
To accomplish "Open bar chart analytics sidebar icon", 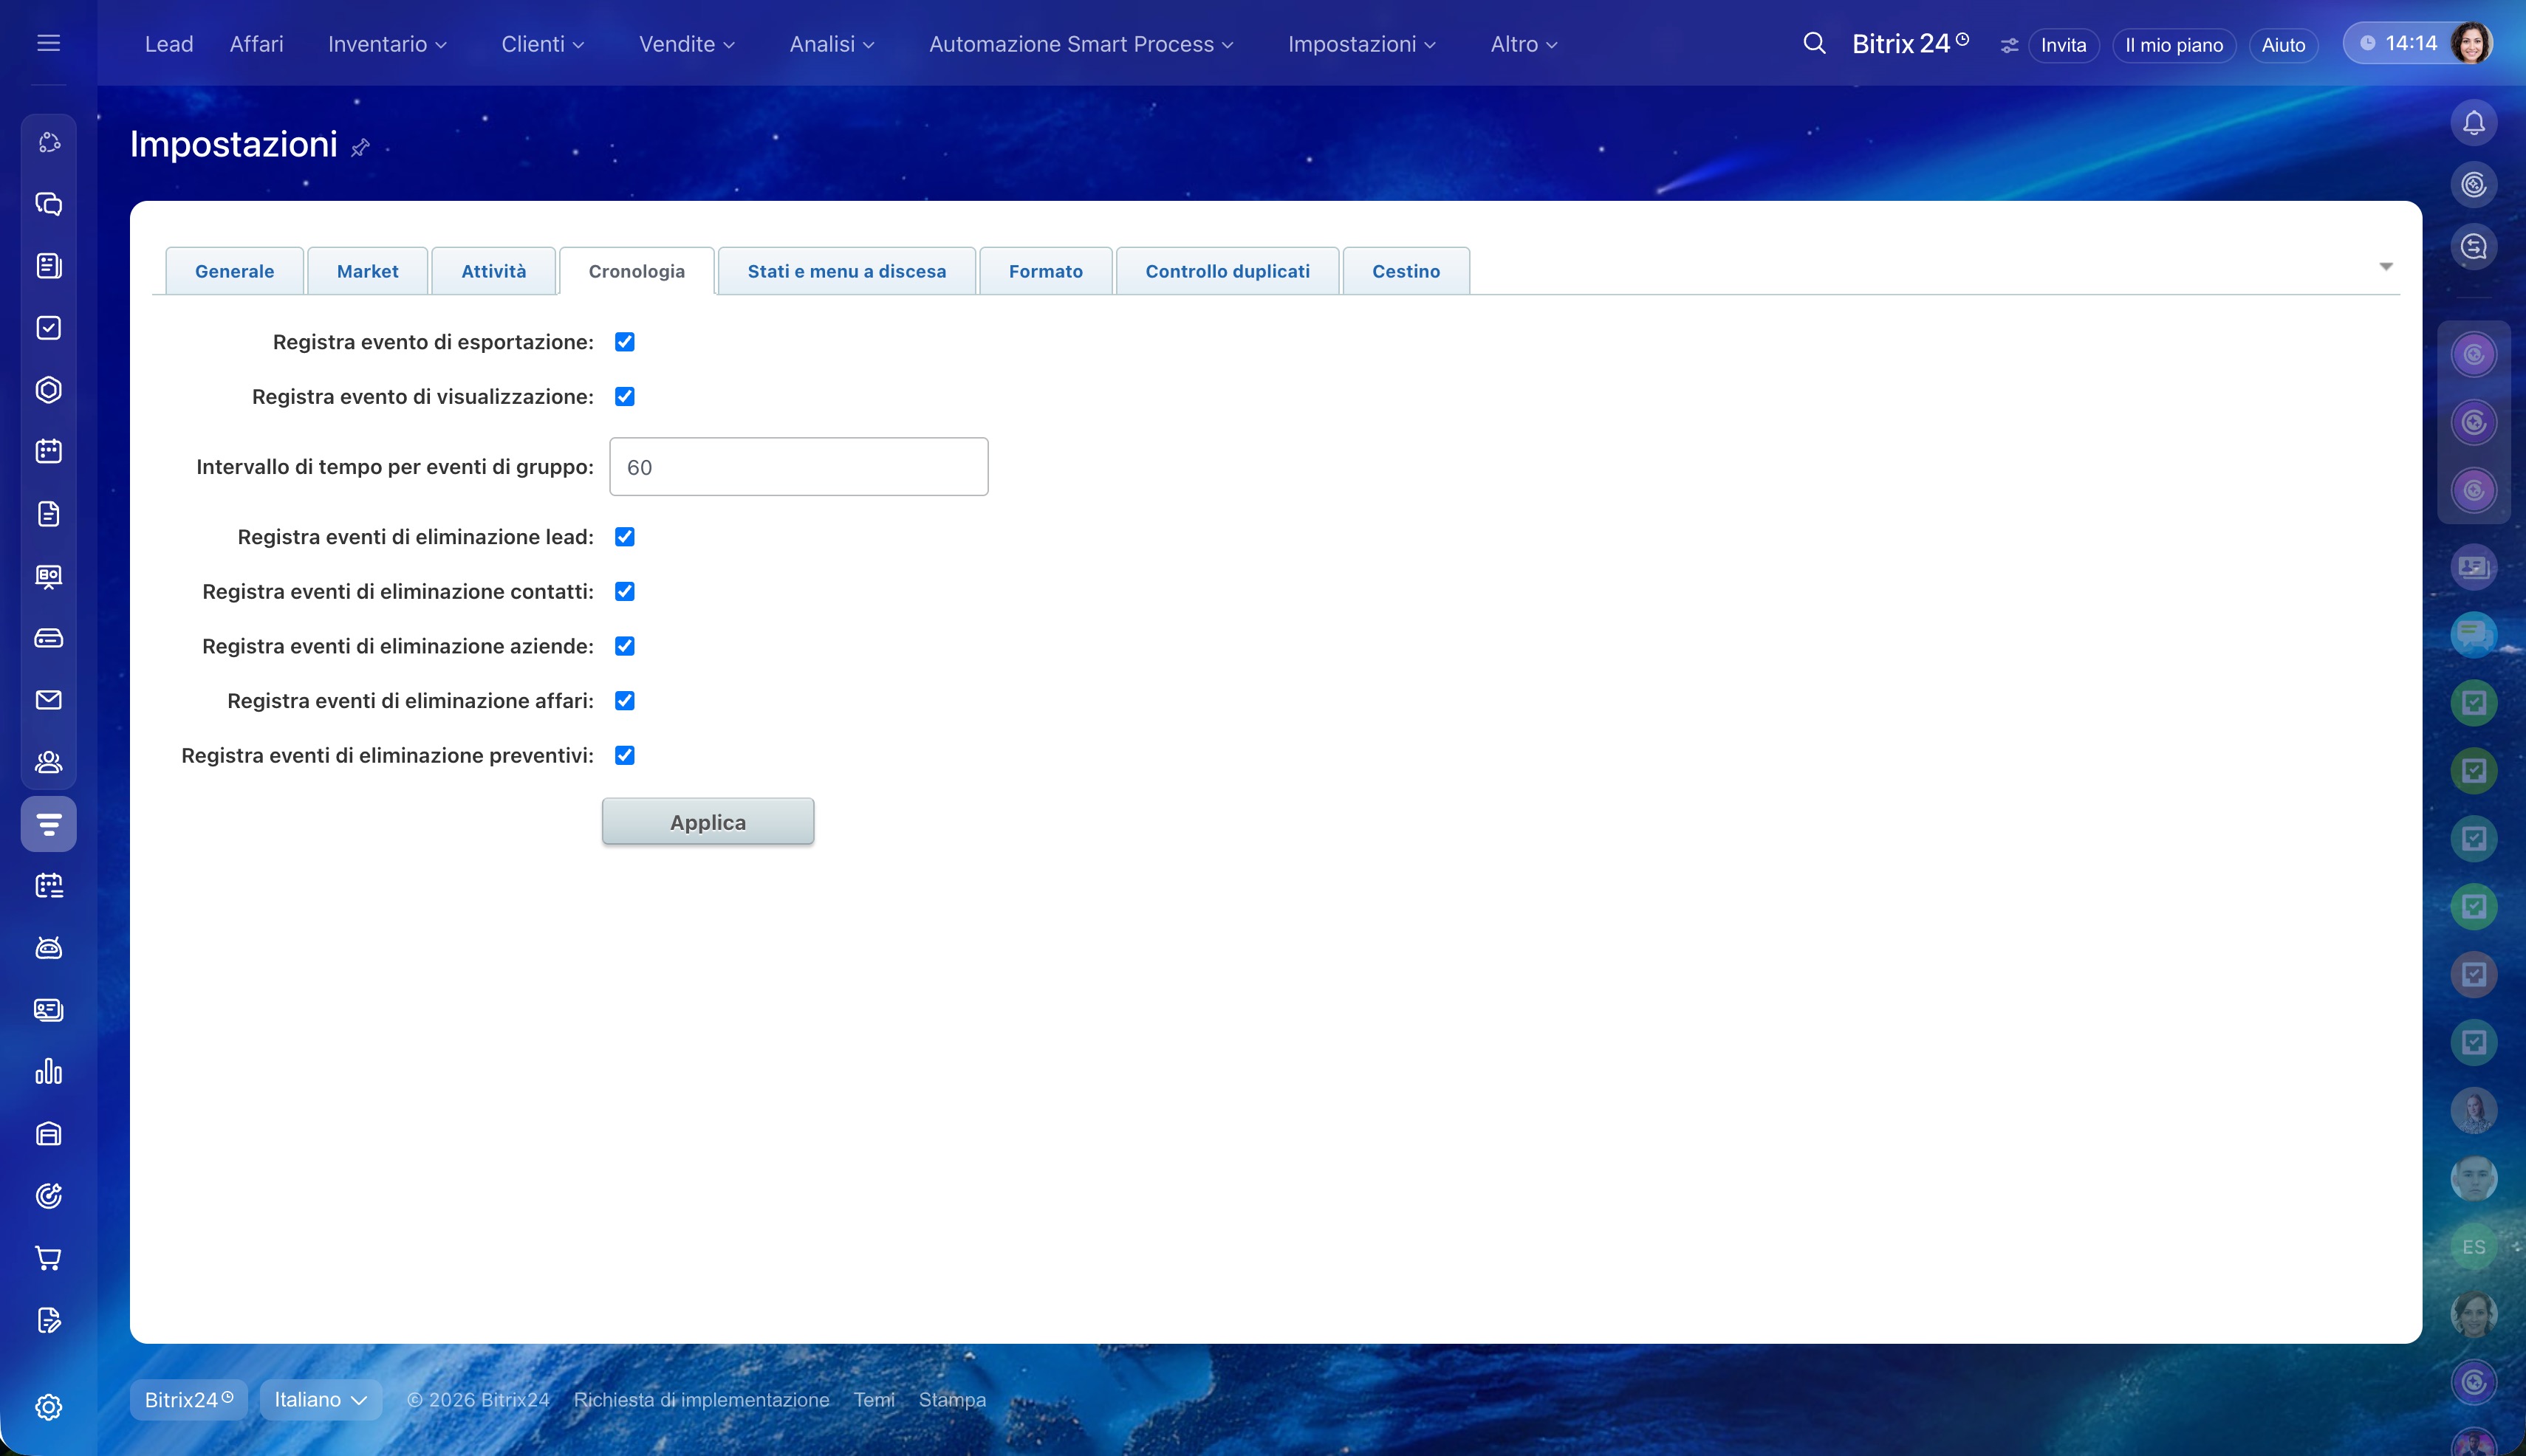I will pyautogui.click(x=48, y=1072).
